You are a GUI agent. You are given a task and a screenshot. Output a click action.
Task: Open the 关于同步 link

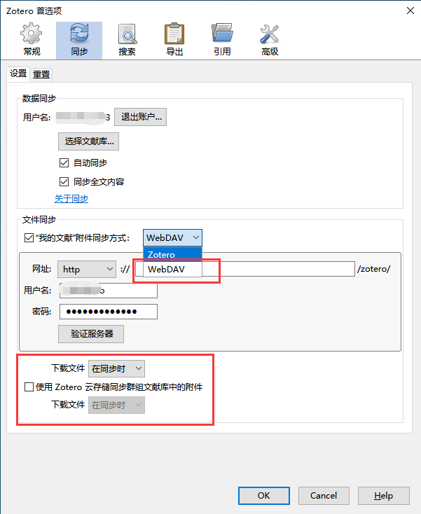71,199
